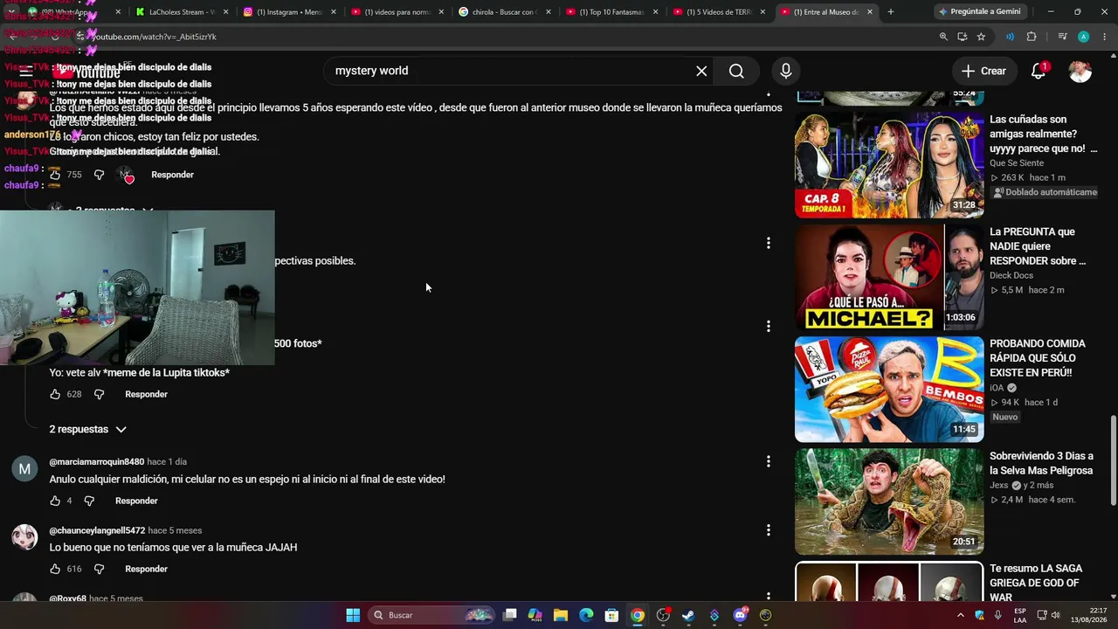Open Microsoft Store from the taskbar
The image size is (1118, 629).
(612, 615)
